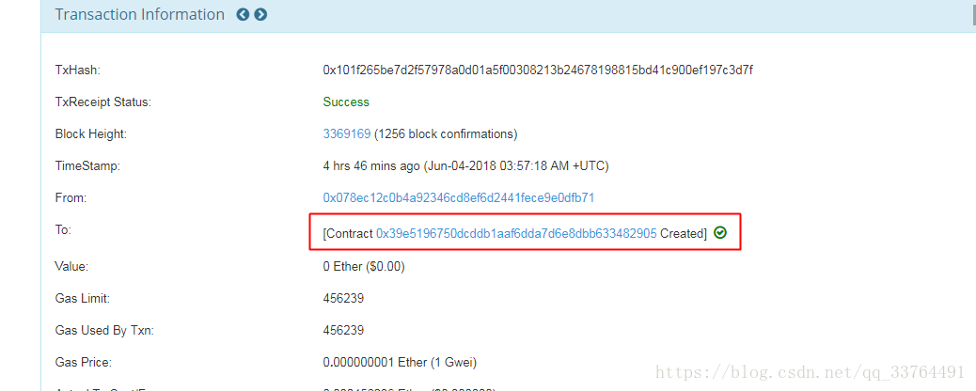Click the Transaction Information panel heading
Image resolution: width=976 pixels, height=391 pixels.
pos(140,14)
